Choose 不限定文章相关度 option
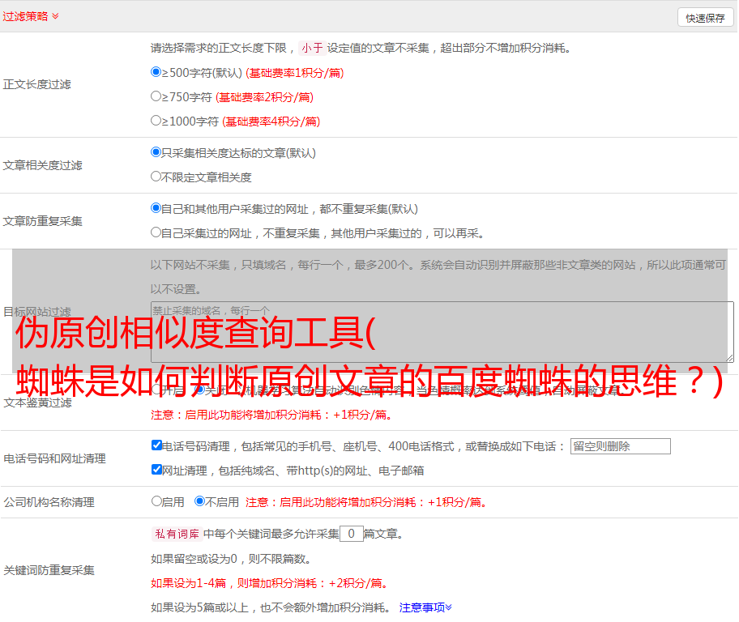Image resolution: width=739 pixels, height=622 pixels. coord(156,177)
